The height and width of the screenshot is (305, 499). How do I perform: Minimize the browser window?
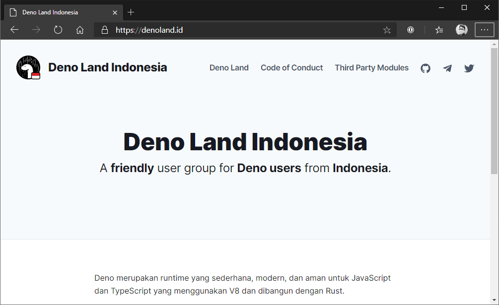coord(441,7)
